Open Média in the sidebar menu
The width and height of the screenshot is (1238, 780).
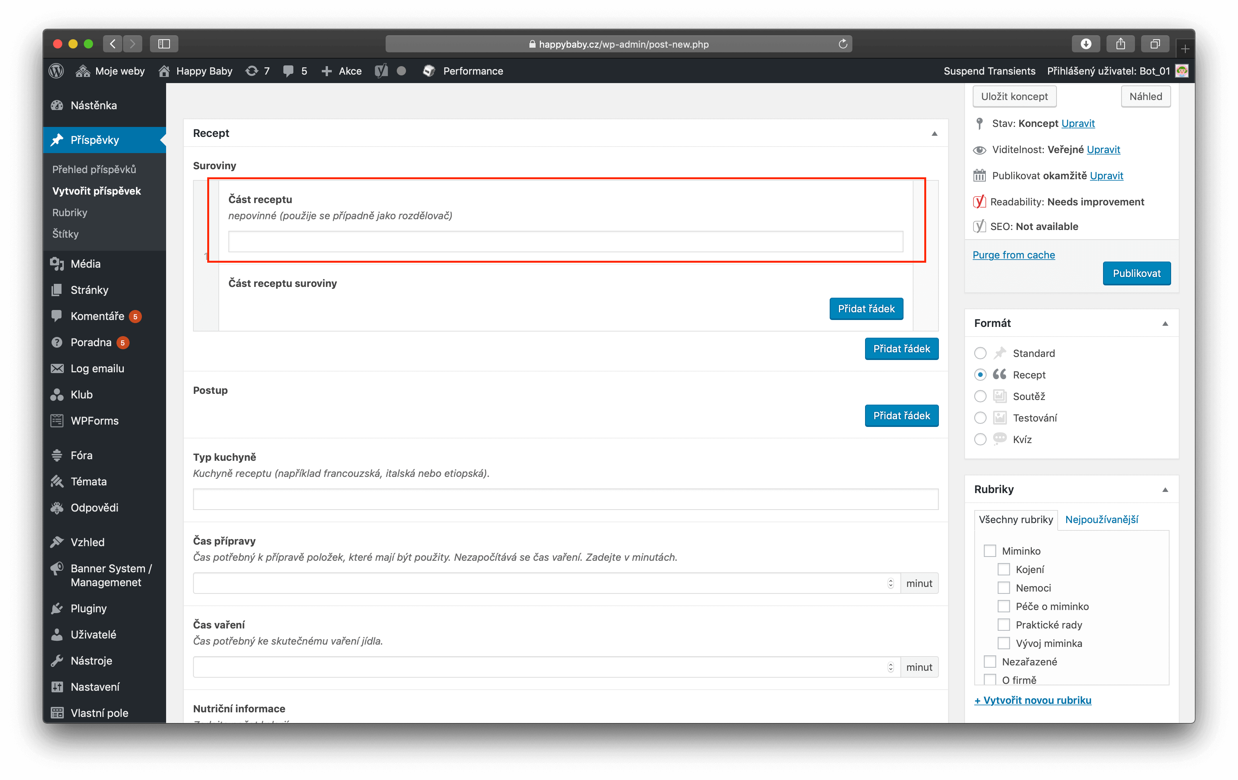(x=85, y=264)
